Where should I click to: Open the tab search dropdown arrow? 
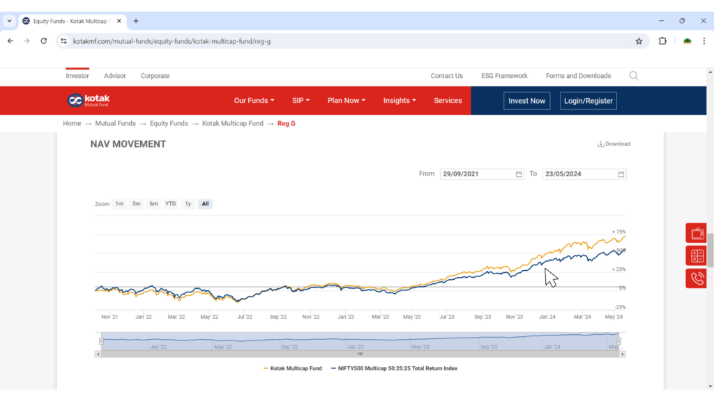[9, 21]
